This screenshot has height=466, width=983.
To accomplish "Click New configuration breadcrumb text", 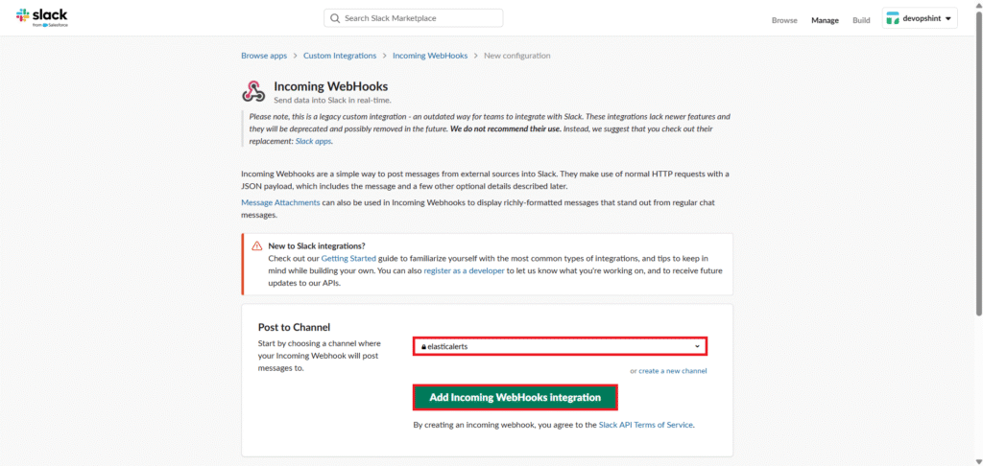I will (x=517, y=56).
